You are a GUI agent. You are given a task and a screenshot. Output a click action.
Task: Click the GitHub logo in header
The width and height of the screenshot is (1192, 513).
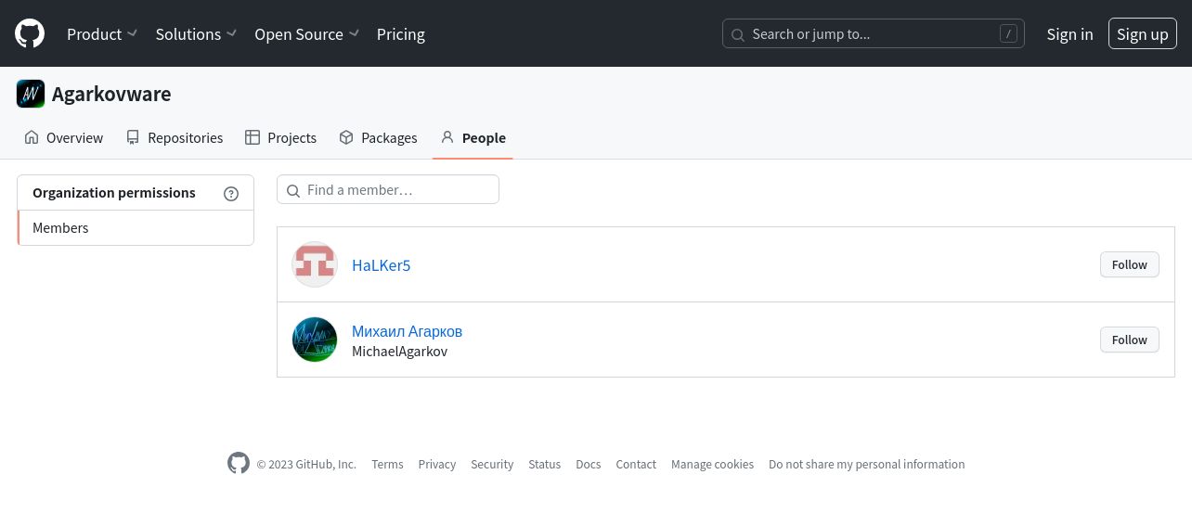point(30,34)
